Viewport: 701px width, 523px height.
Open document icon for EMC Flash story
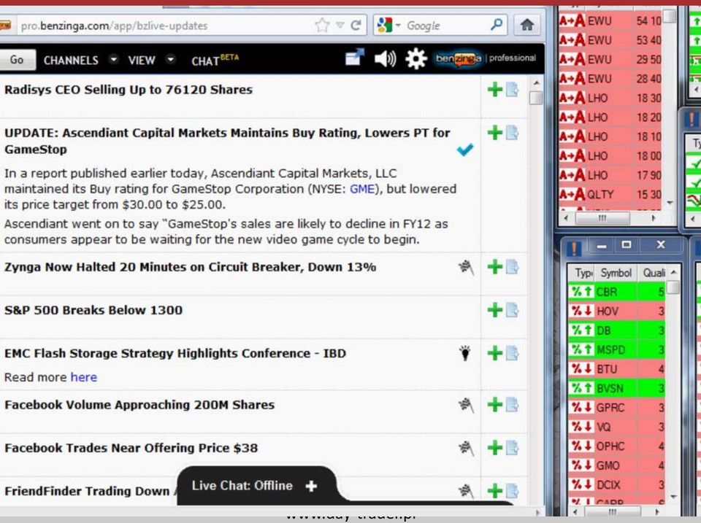click(x=513, y=353)
